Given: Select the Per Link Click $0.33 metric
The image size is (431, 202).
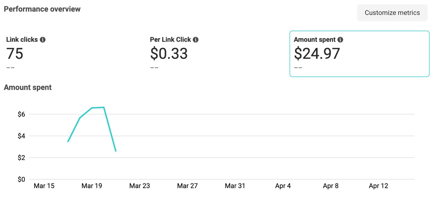Looking at the screenshot, I should click(x=169, y=53).
